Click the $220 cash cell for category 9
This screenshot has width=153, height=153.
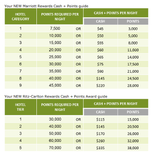[x=100, y=85]
